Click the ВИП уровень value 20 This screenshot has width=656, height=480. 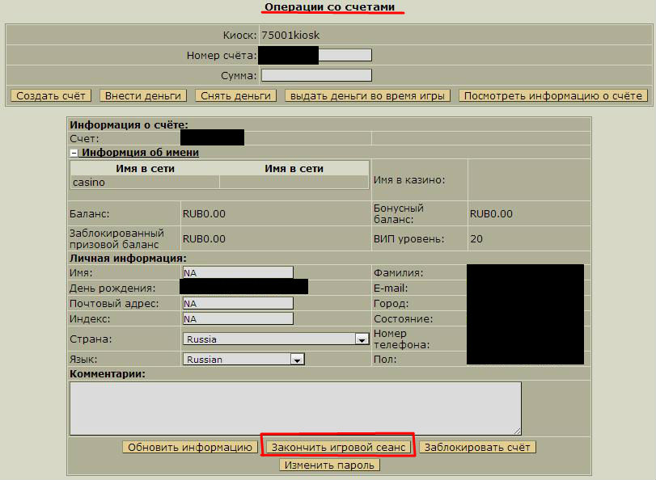click(x=476, y=238)
